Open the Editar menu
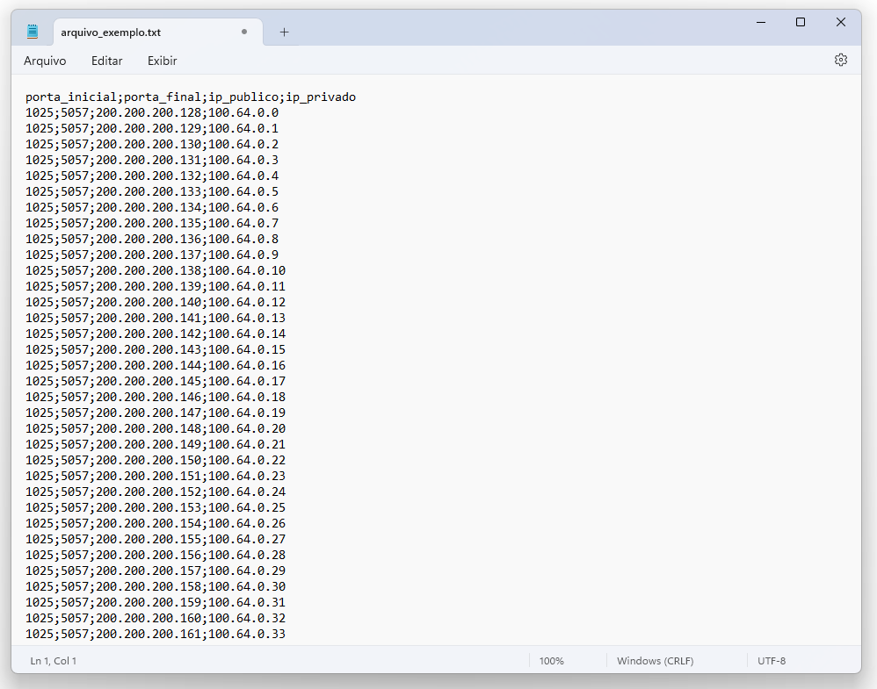Screen dimensions: 877x689 (x=107, y=61)
